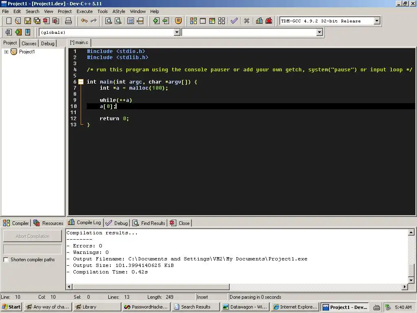Open the Resources bottom tab
417x313 pixels.
point(48,223)
